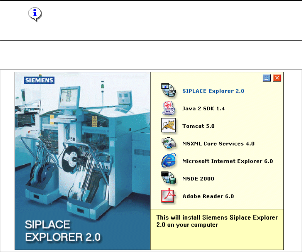
Task: Click the SIEMENS logo on the picture
Action: coord(39,80)
